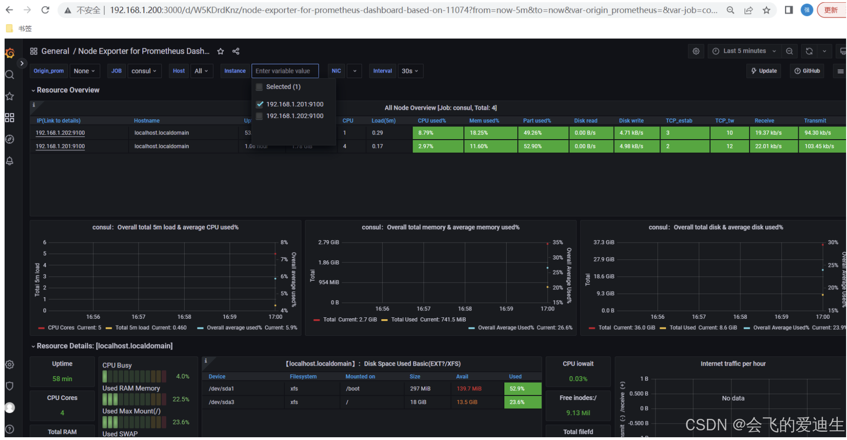Expand the side menu with arrow toggle
847x440 pixels.
point(22,63)
